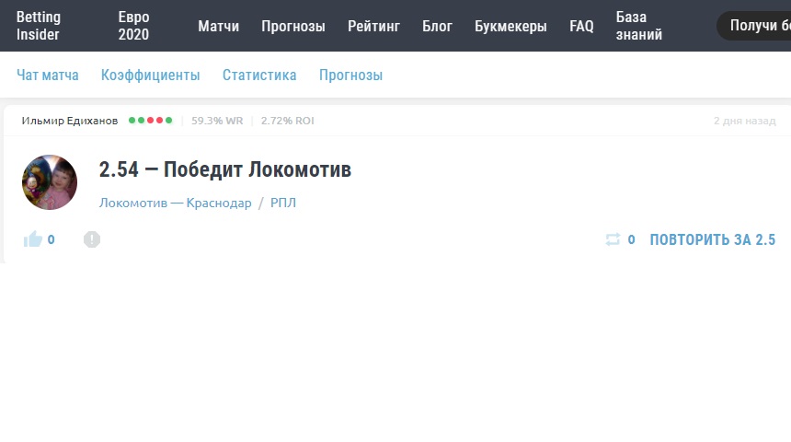This screenshot has height=442, width=791.
Task: Switch to the blue Прогнозы sub-tab
Action: click(350, 76)
